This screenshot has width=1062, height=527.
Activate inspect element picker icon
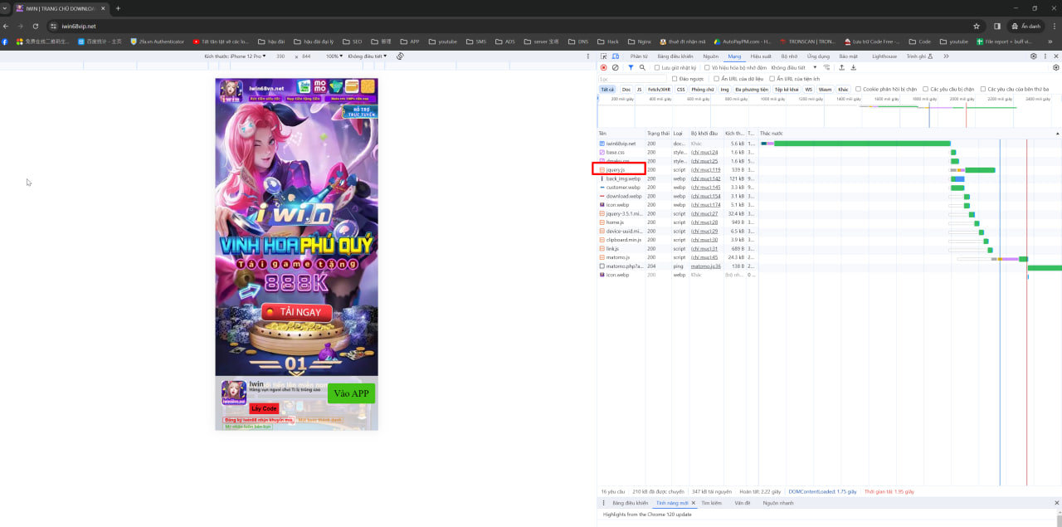pyautogui.click(x=603, y=56)
